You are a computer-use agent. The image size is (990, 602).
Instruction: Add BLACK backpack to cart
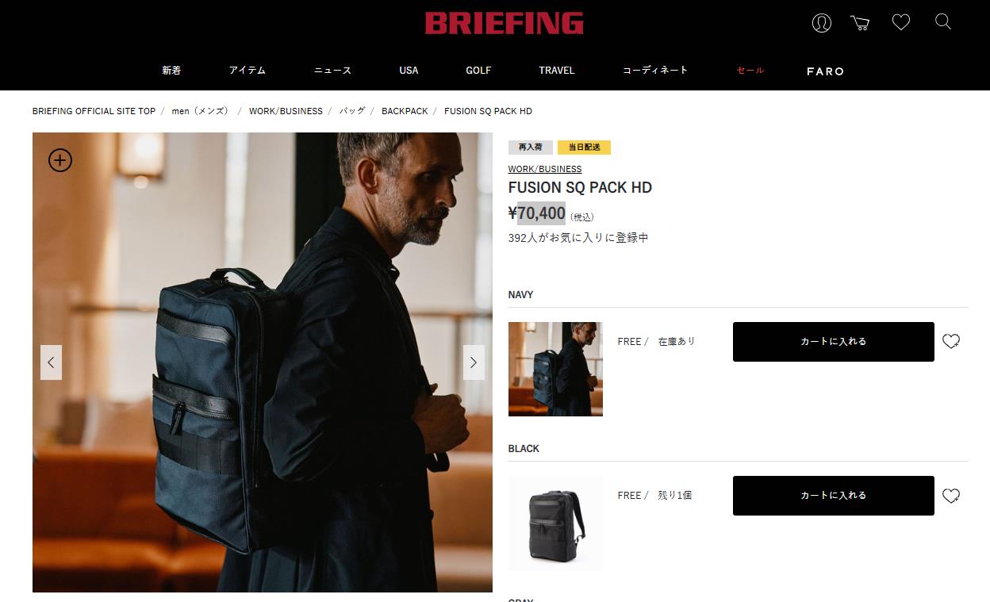[x=834, y=496]
